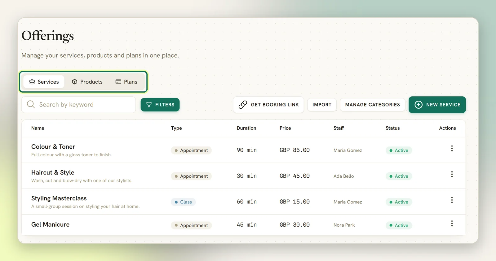Viewport: 496px width, 261px height.
Task: Click the Name column header
Action: tap(38, 128)
